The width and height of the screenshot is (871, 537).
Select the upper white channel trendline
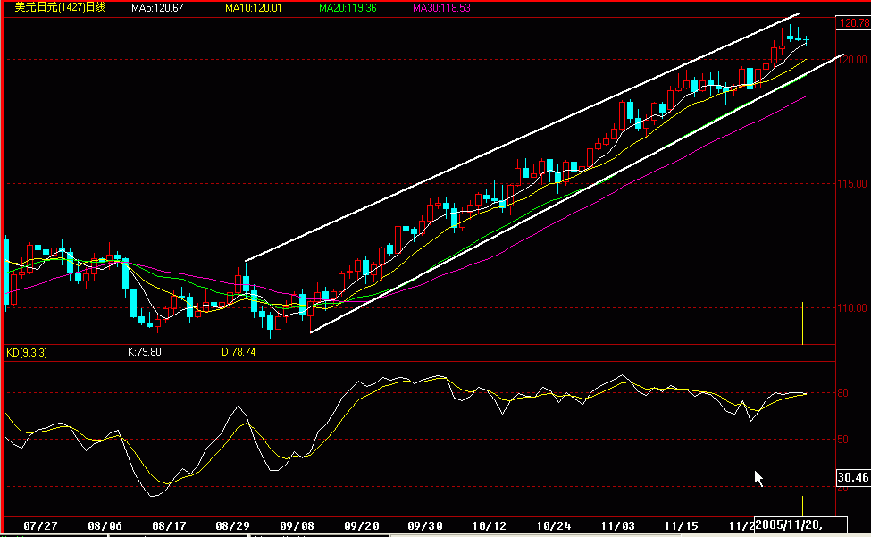tap(523, 137)
